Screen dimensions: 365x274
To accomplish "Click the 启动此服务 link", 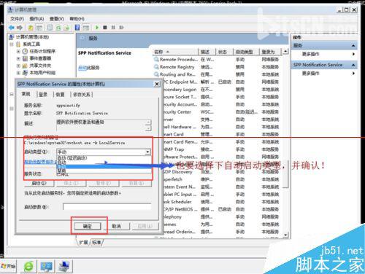I will [88, 68].
